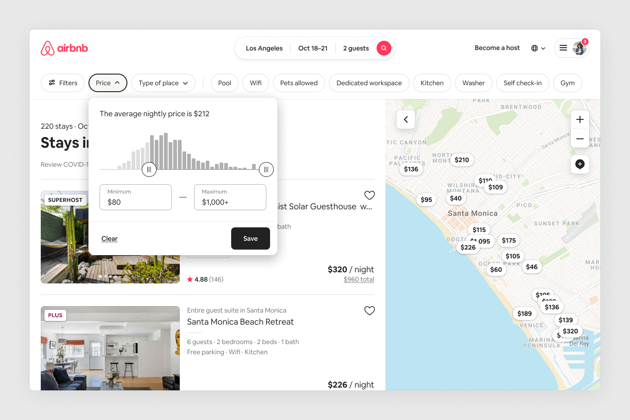This screenshot has height=420, width=630.
Task: Zoom in on the map
Action: (x=580, y=119)
